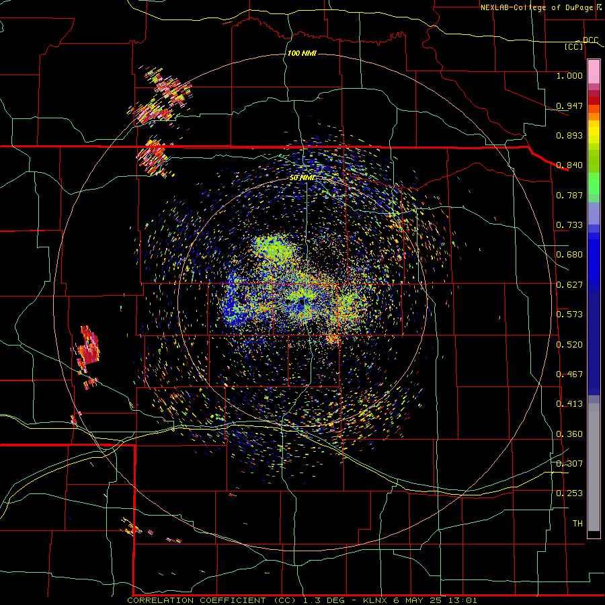Select the 0.627 value on the color scale
Screen dimensions: 605x605
(x=569, y=284)
